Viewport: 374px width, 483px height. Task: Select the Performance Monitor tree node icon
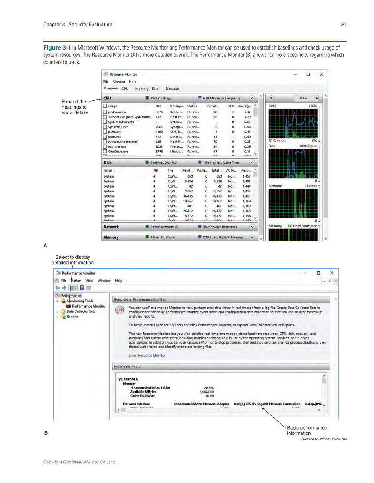69,306
